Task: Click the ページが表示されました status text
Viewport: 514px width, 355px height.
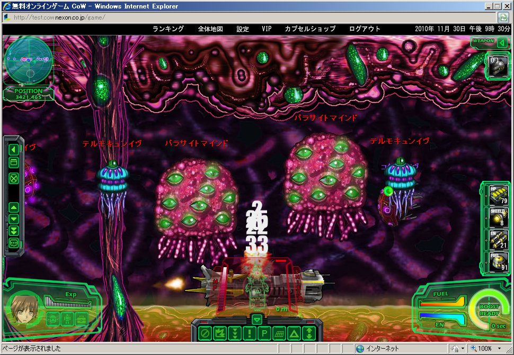Action: 32,349
